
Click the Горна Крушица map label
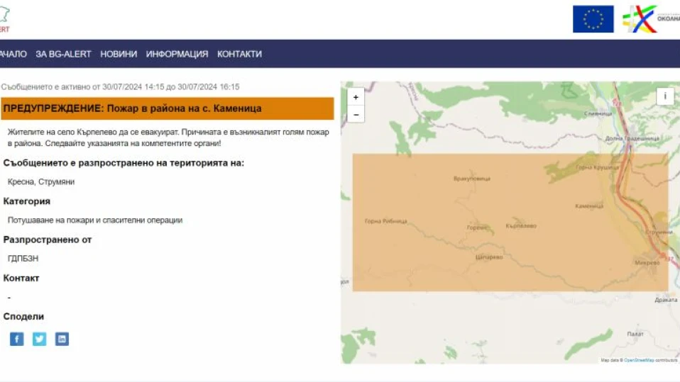(597, 167)
